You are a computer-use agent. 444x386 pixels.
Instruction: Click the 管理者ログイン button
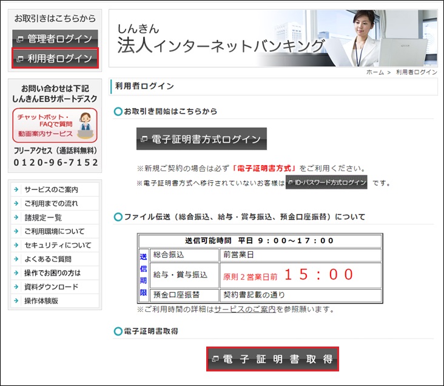tap(55, 39)
